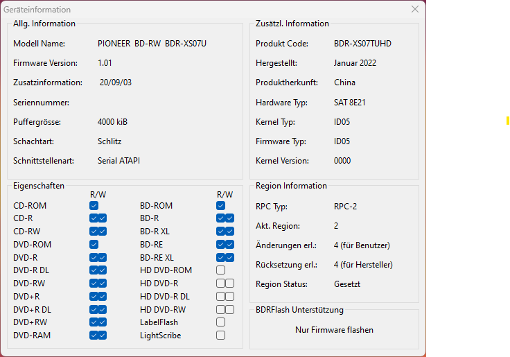Screen dimensions: 510x357
Task: Toggle the LabelFlash checkbox
Action: coord(220,322)
